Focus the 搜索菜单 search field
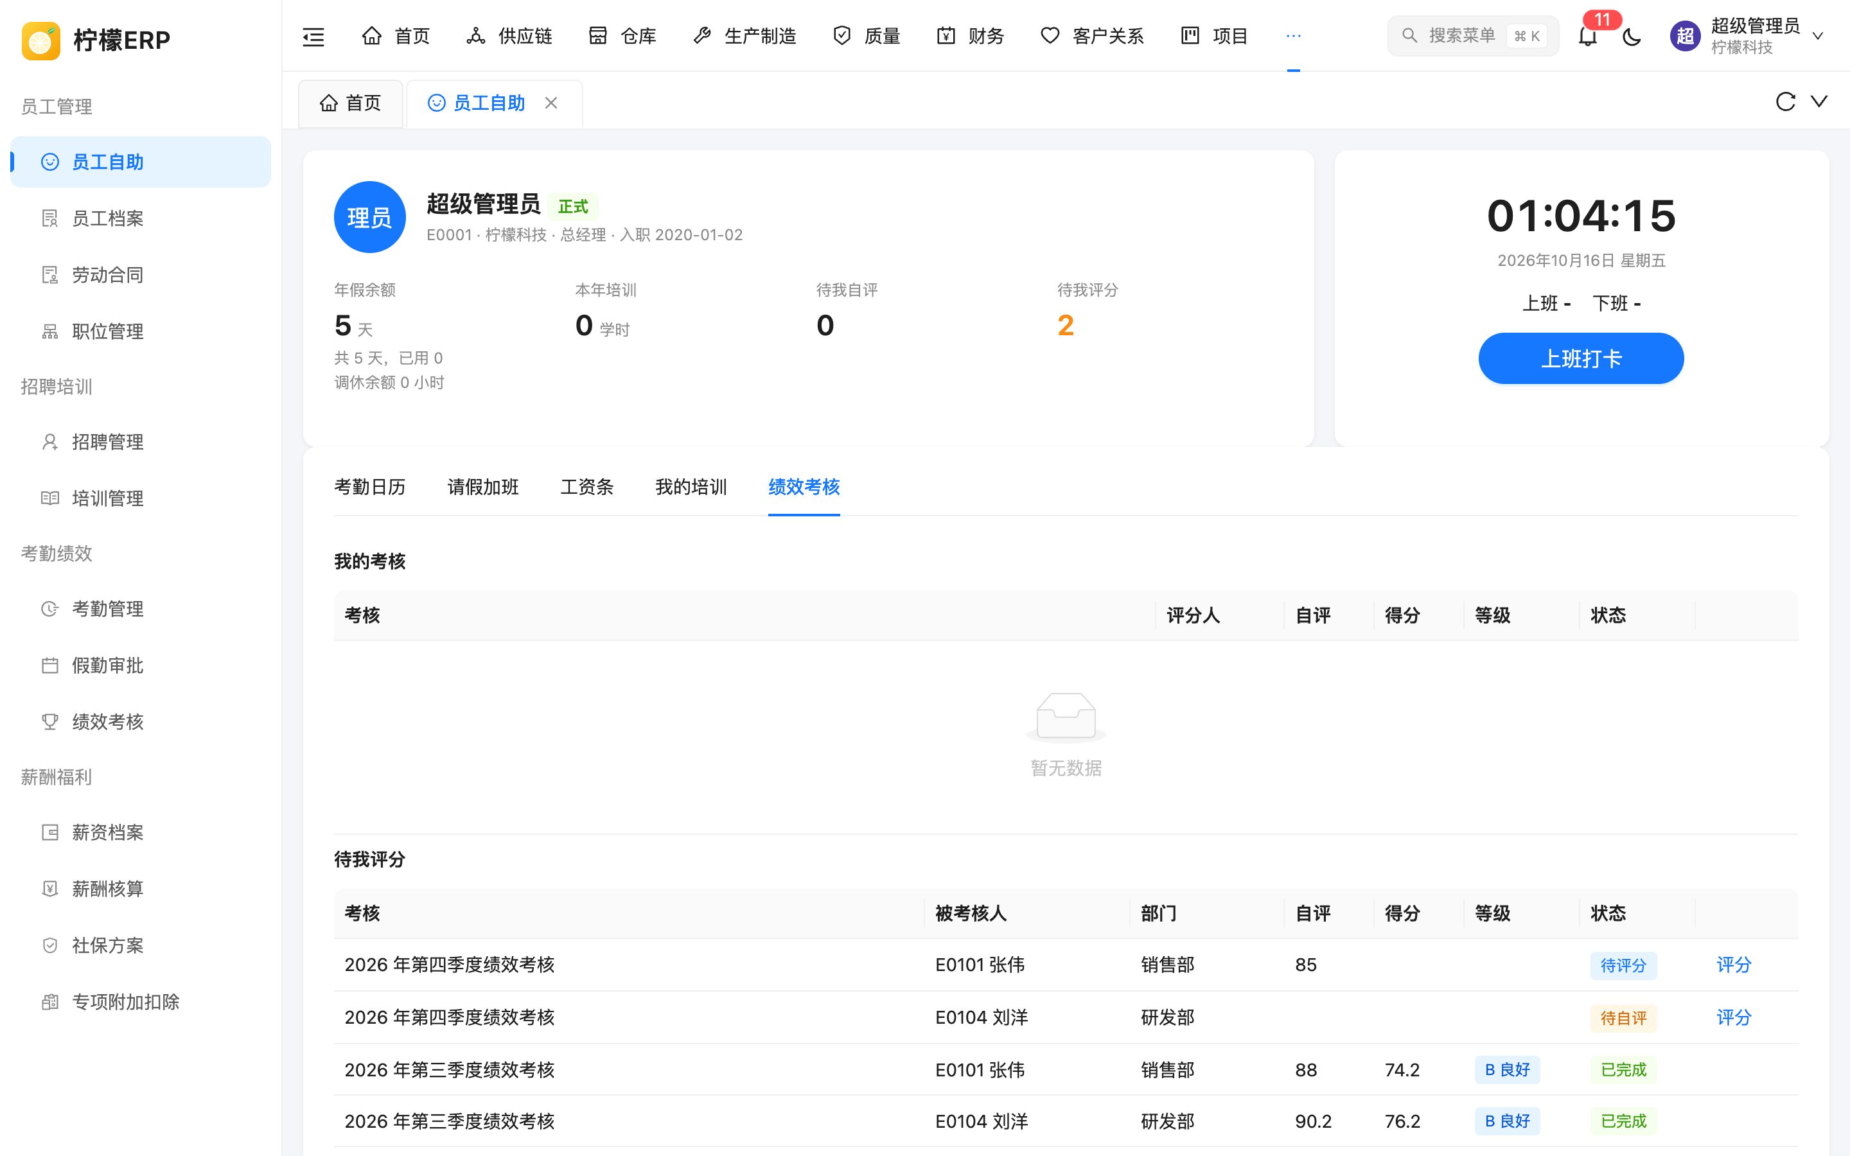This screenshot has height=1156, width=1850. (x=1472, y=36)
